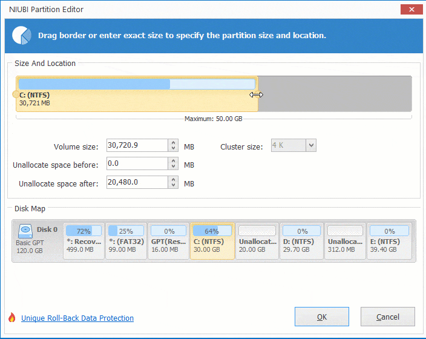Increase Unallocate space before value
Screen dimensions: 426x339
[173, 160]
